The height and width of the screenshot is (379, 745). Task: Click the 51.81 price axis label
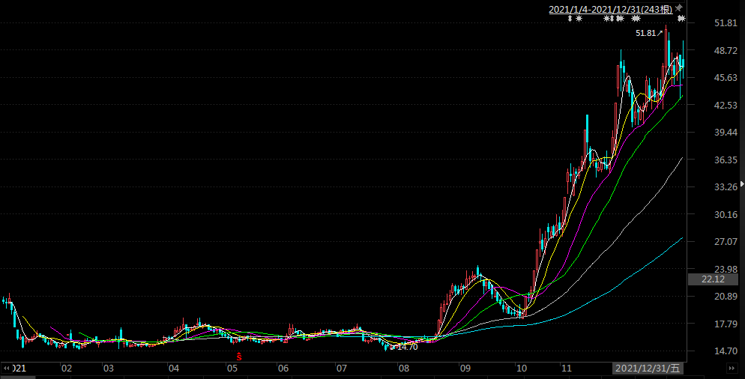click(x=726, y=22)
